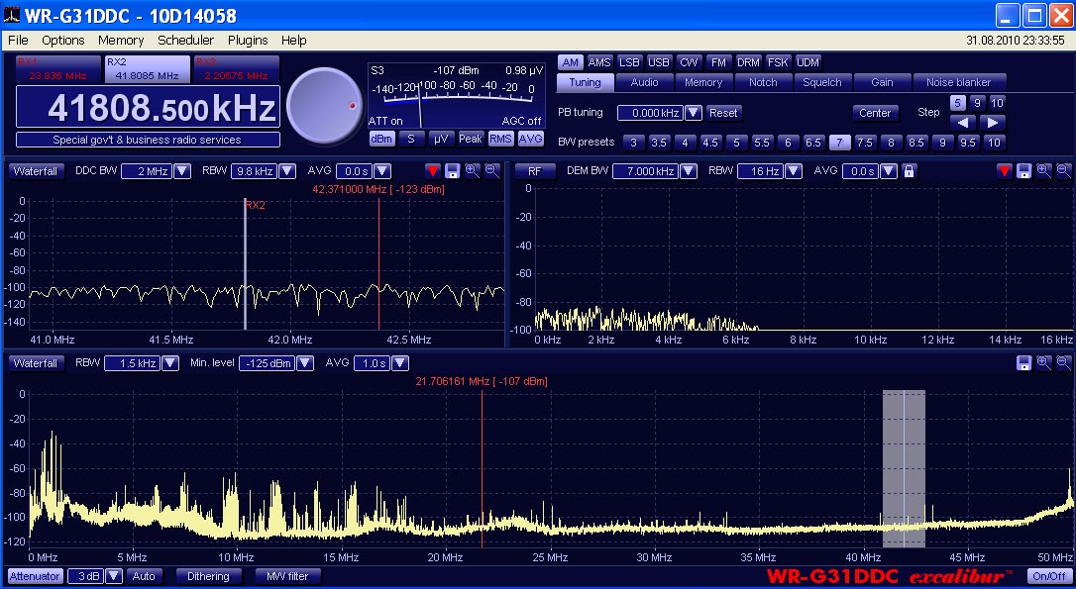Viewport: 1076px width, 589px height.
Task: Expand the Min. level dropdown
Action: [305, 362]
